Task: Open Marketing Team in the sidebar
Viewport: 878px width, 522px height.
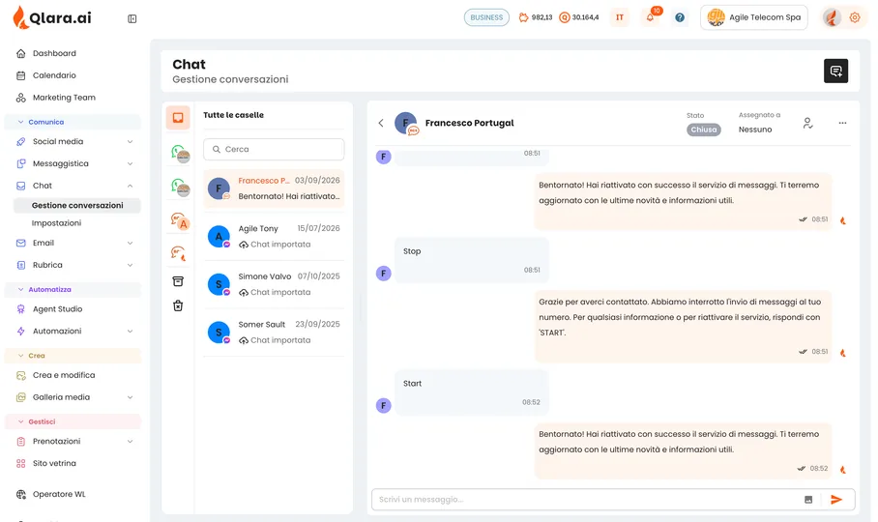Action: point(63,98)
